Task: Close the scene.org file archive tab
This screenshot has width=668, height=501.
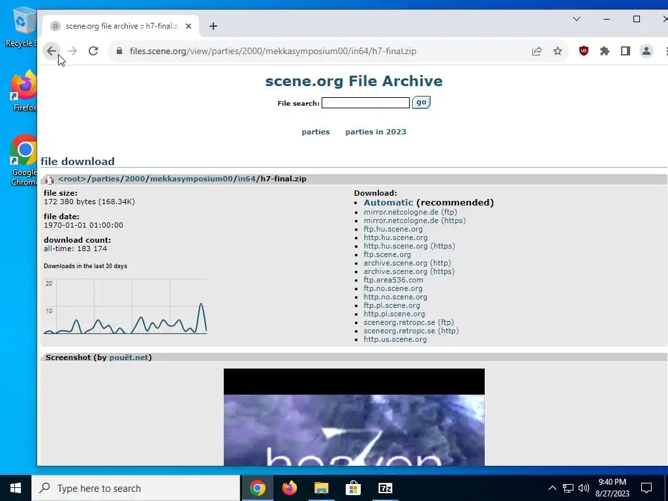Action: coord(189,26)
